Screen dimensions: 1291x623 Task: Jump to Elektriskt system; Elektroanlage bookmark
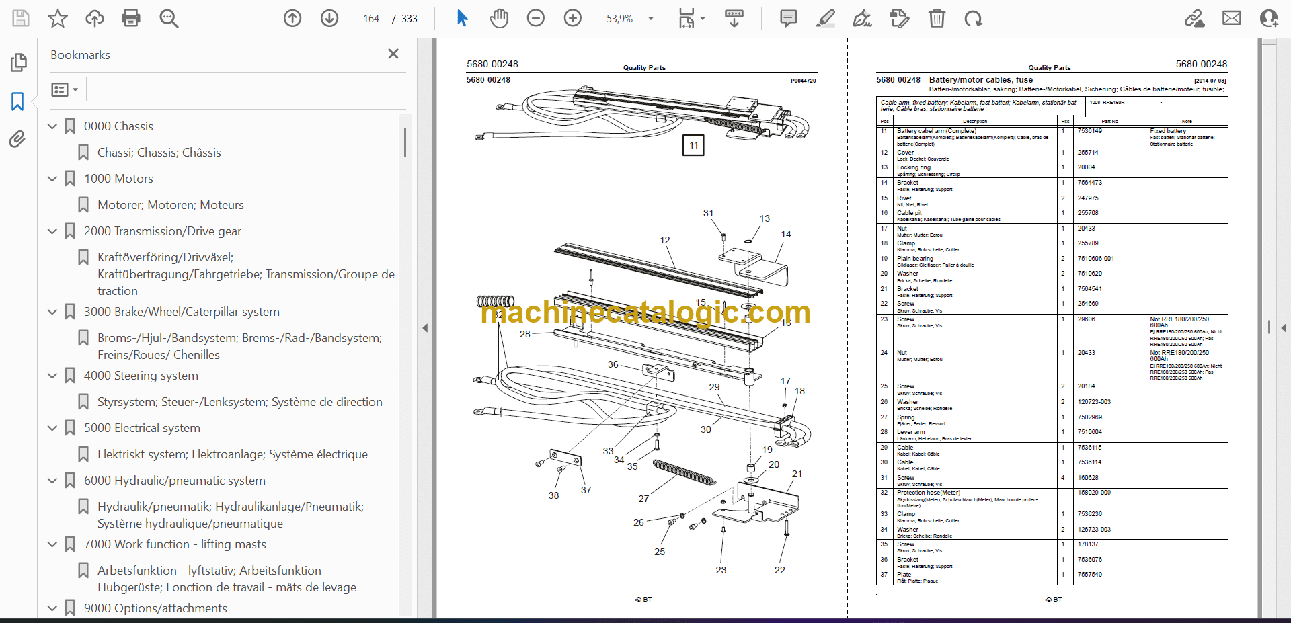coord(232,454)
